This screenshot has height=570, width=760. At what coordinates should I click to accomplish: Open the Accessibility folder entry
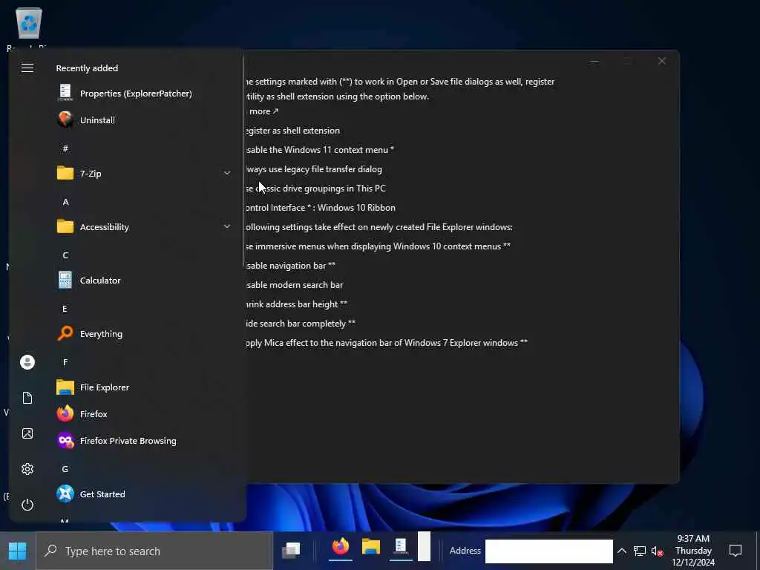point(104,227)
